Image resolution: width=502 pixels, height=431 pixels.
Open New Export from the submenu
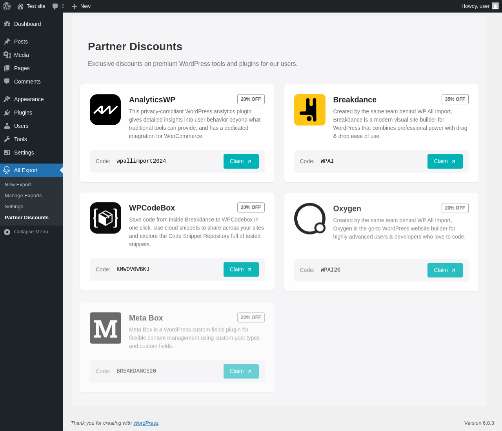tap(18, 185)
